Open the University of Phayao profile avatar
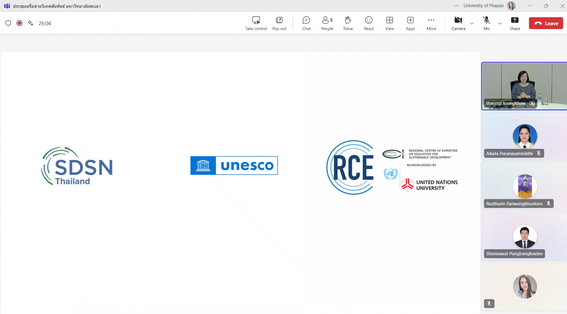 [511, 6]
